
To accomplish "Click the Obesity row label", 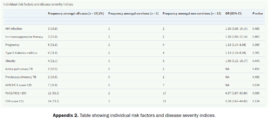I will tap(11, 61).
